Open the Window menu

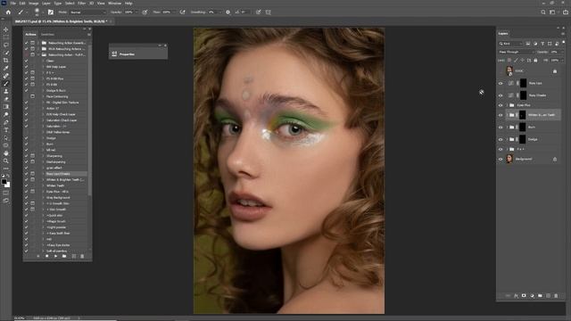click(115, 3)
